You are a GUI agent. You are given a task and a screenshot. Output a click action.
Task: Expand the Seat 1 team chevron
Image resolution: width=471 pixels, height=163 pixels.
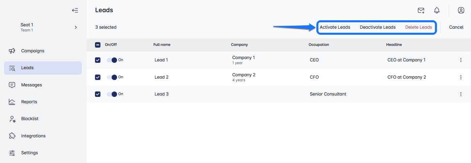(75, 27)
